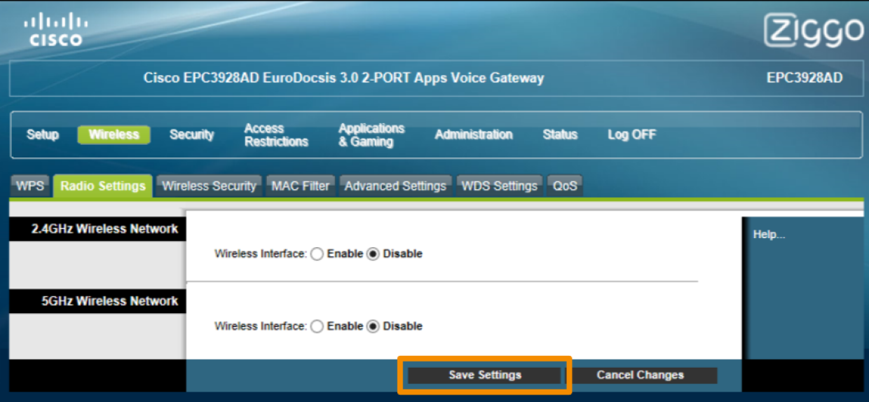The image size is (869, 402).
Task: Click Log OFF to sign out
Action: [631, 134]
